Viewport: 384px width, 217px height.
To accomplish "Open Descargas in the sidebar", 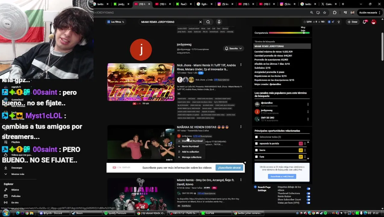I will pyautogui.click(x=17, y=168).
